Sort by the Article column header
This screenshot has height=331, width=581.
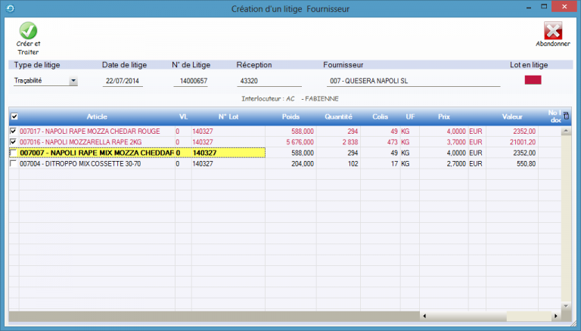[97, 116]
